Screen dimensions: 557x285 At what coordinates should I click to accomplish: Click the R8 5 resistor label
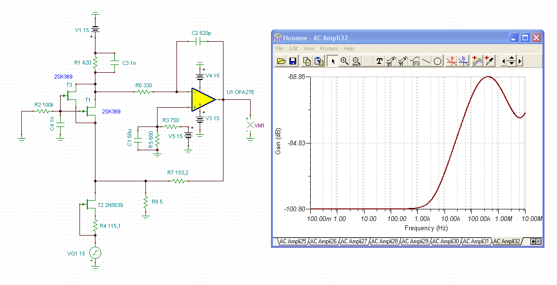click(x=157, y=202)
